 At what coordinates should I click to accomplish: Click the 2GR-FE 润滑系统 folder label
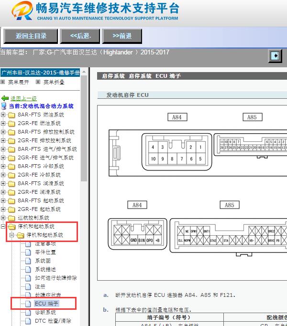(39, 192)
